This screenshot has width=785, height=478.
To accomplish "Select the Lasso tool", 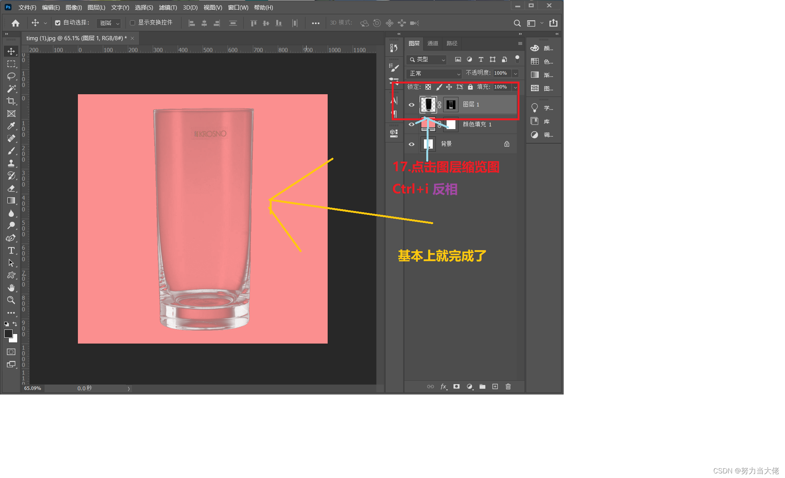I will tap(11, 76).
